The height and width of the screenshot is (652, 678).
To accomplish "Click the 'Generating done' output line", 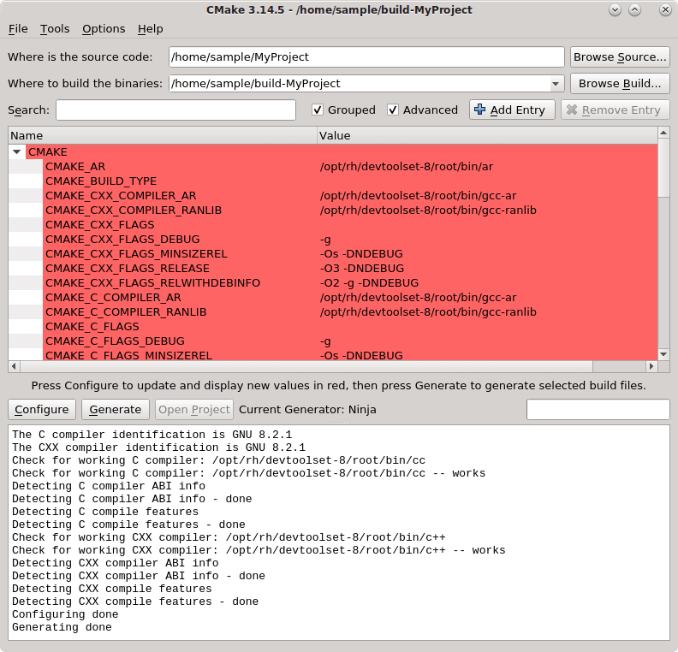I will click(62, 627).
